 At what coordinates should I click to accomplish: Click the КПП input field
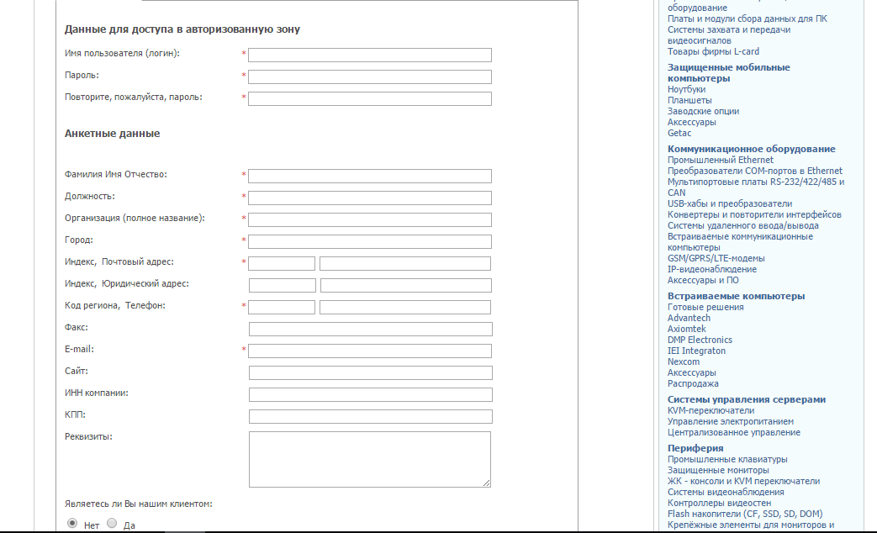coord(370,416)
